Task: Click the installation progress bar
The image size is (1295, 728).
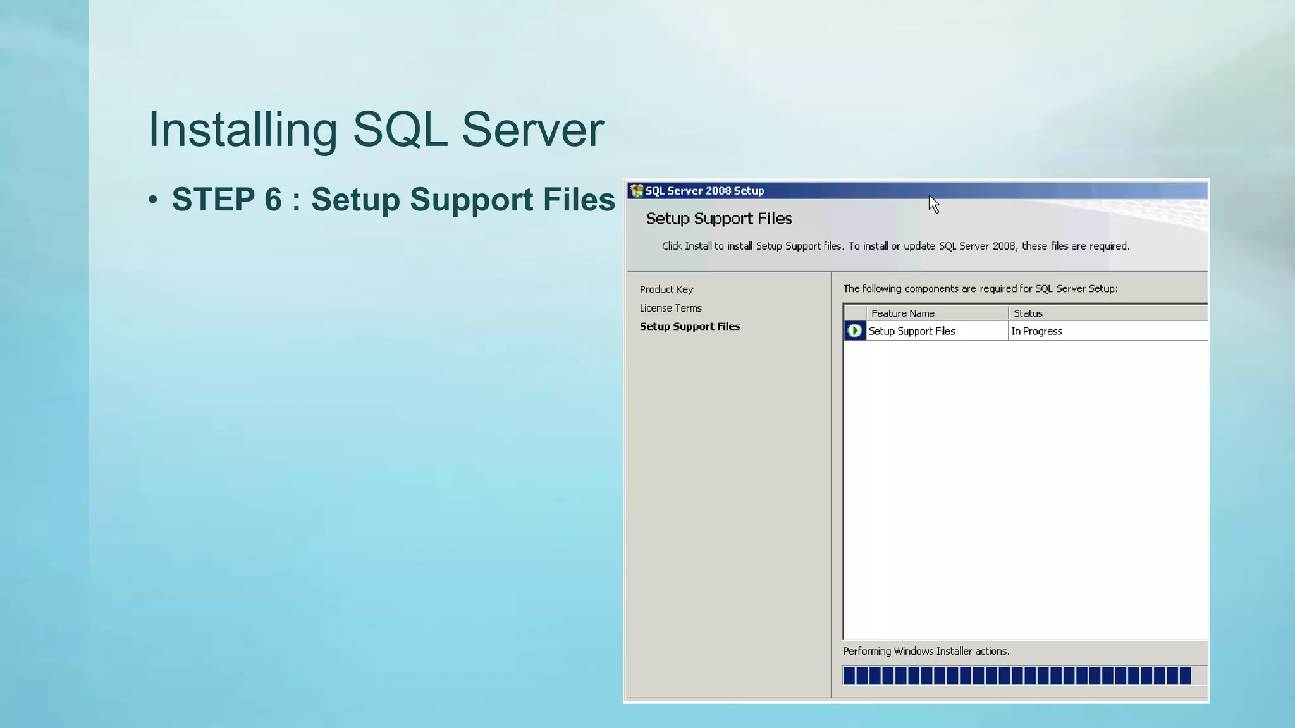Action: 1024,676
